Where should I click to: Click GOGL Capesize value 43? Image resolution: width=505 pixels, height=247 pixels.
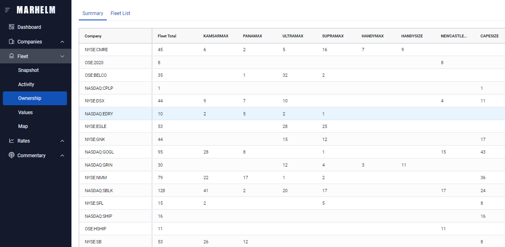[483, 152]
